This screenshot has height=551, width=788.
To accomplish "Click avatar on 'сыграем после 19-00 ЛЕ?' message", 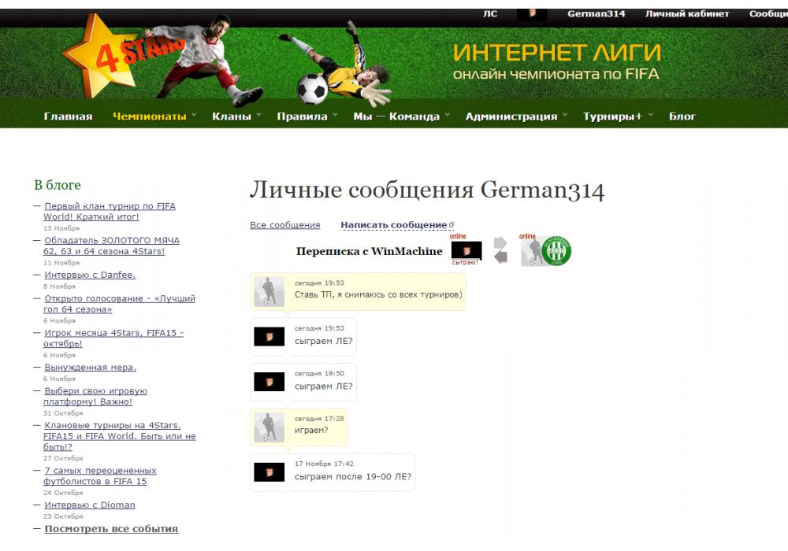I will [269, 472].
